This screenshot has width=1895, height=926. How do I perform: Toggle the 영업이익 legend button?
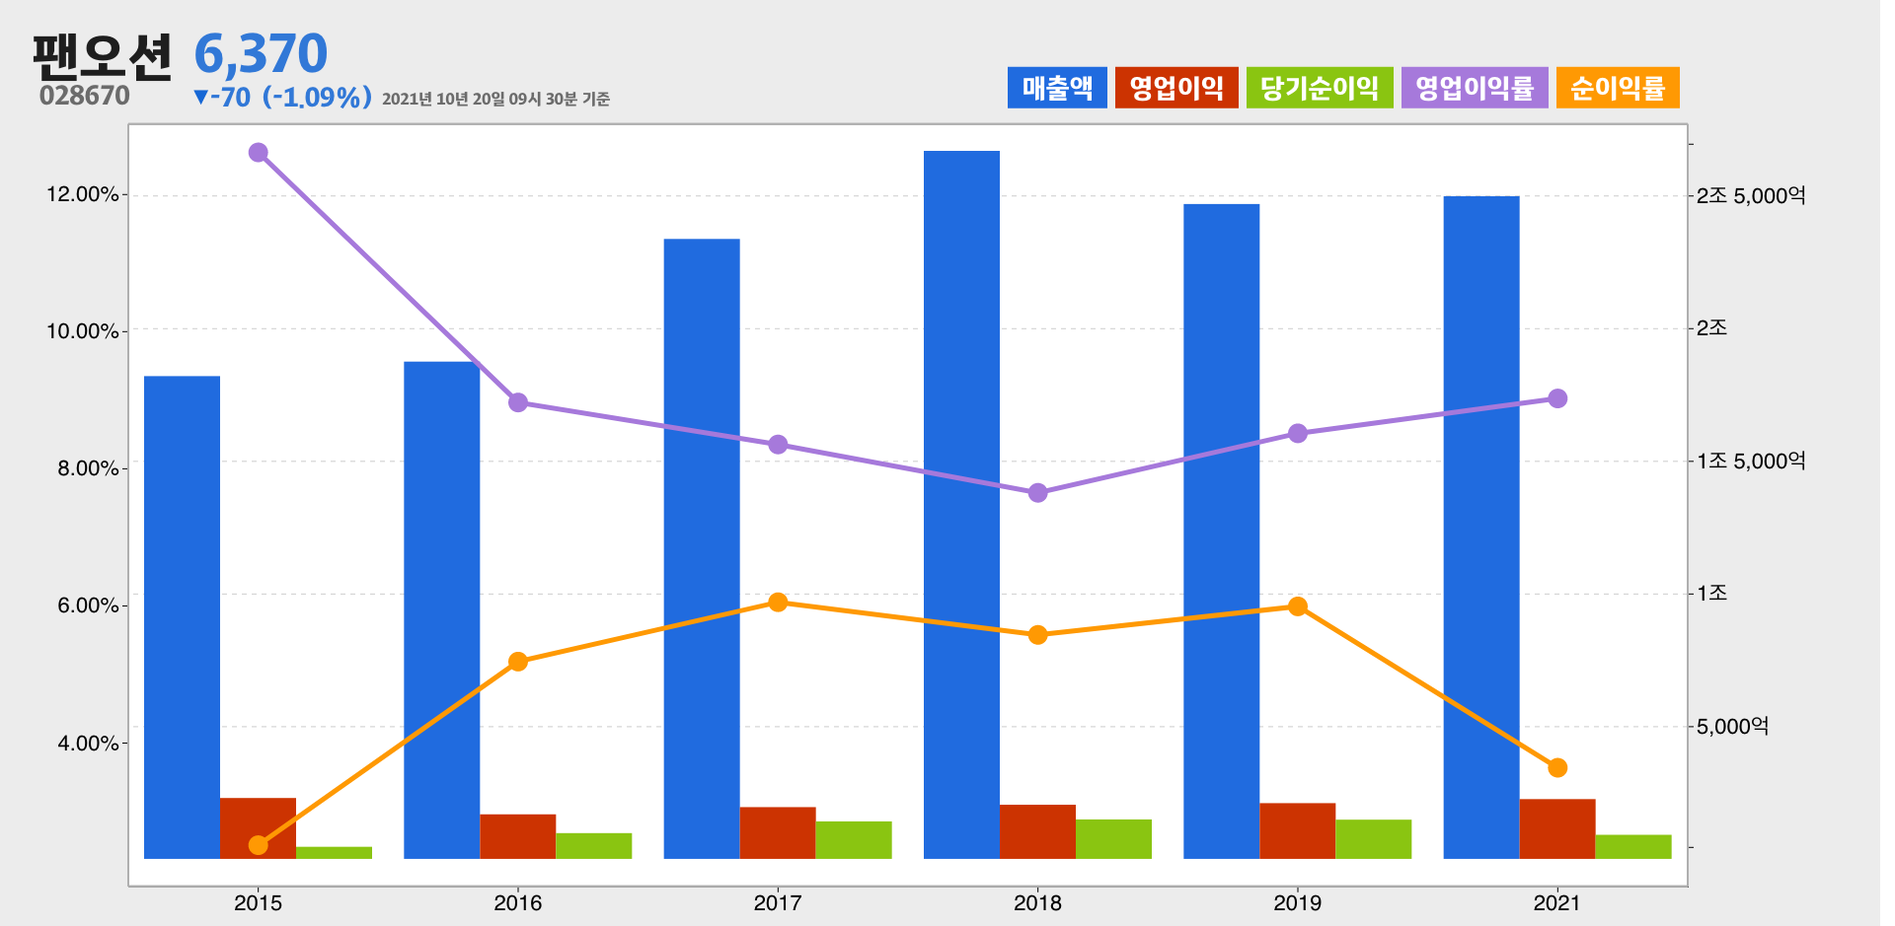coord(1176,88)
